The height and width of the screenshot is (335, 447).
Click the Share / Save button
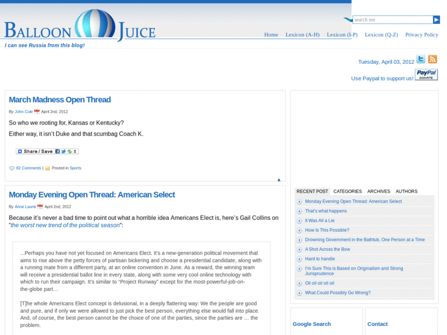click(x=47, y=151)
